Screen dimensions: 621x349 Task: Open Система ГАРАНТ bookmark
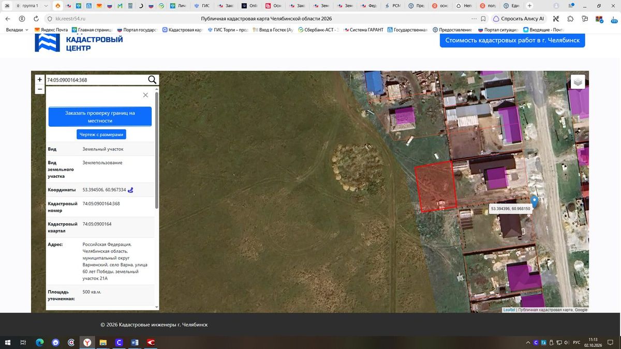coord(363,30)
